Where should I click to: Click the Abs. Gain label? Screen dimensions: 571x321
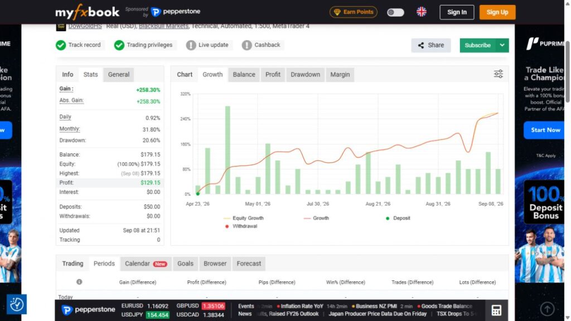pyautogui.click(x=71, y=100)
